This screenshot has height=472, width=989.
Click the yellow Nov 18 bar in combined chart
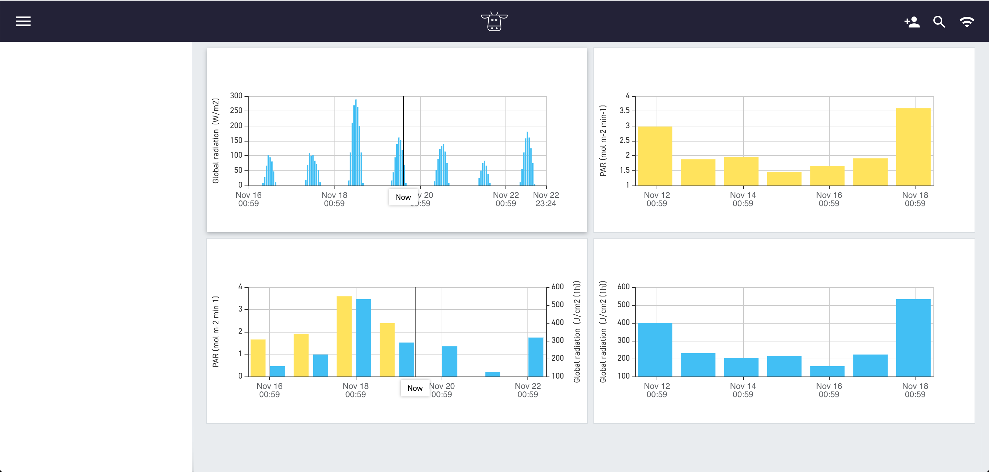[x=344, y=336]
